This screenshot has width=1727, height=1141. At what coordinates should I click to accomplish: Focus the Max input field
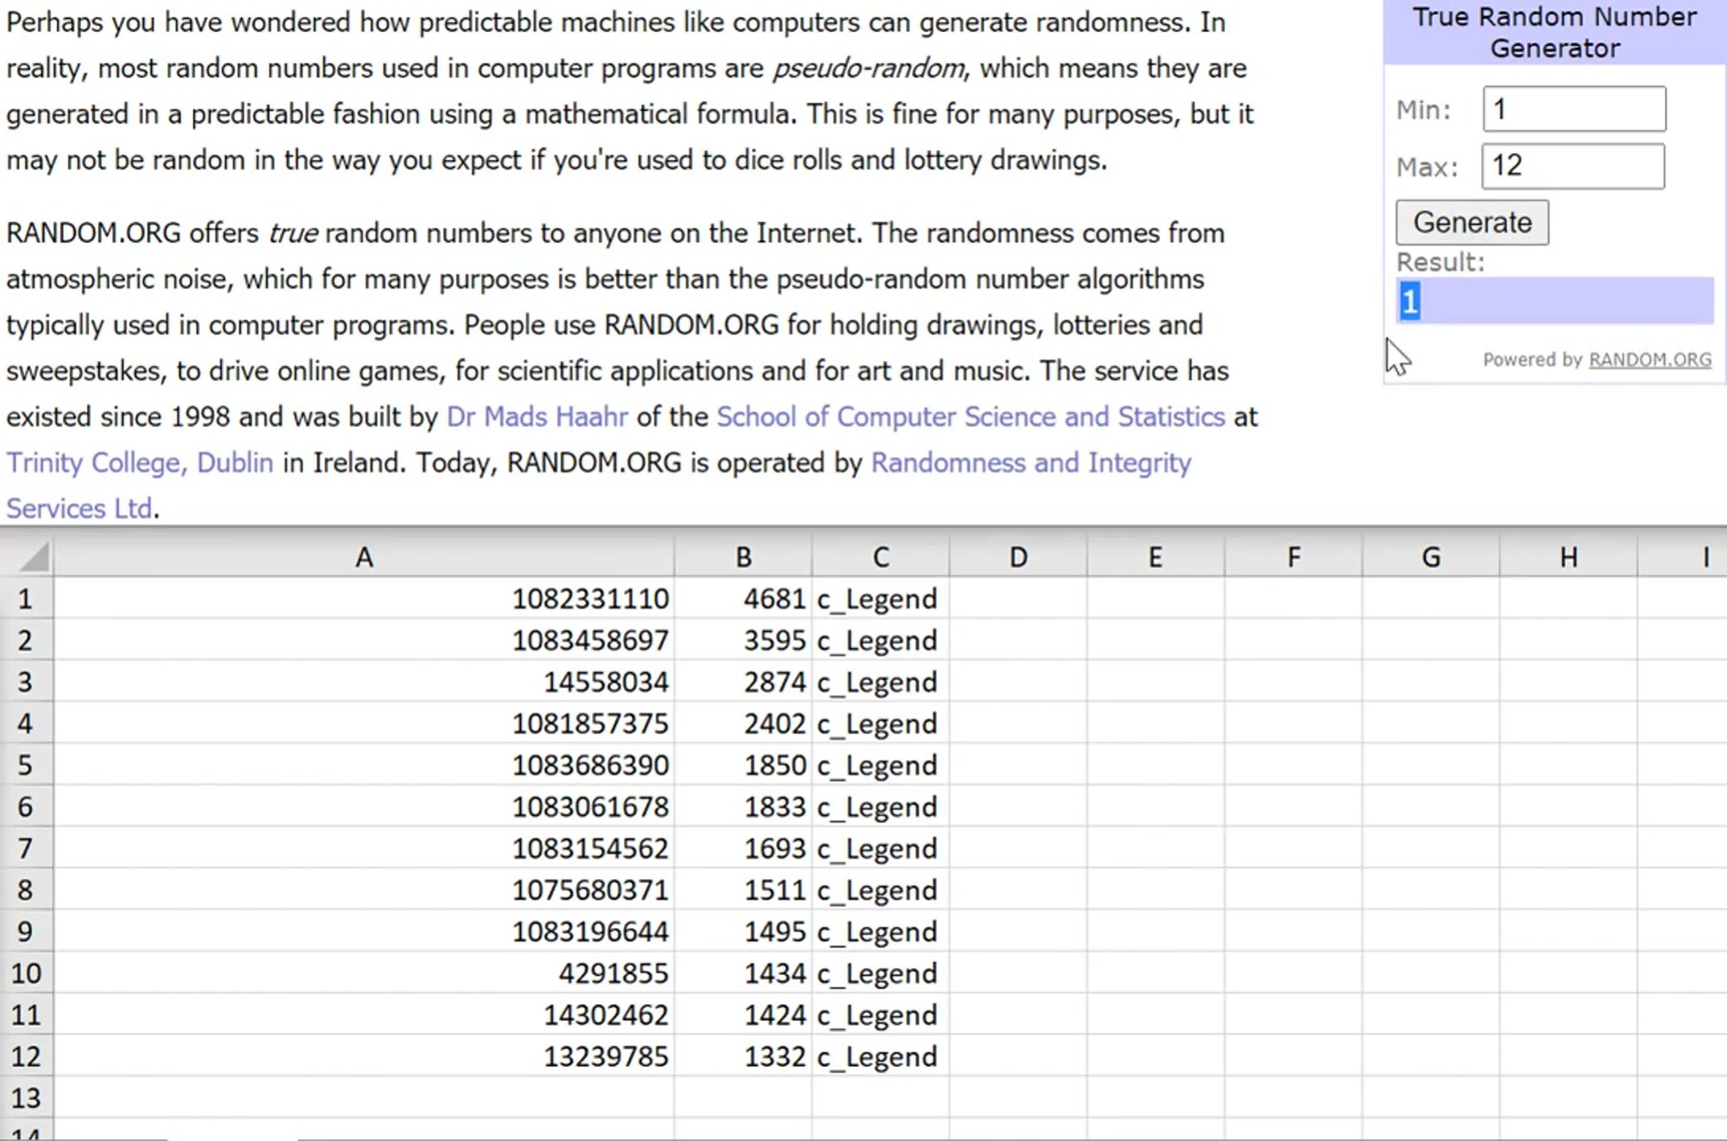[1573, 166]
